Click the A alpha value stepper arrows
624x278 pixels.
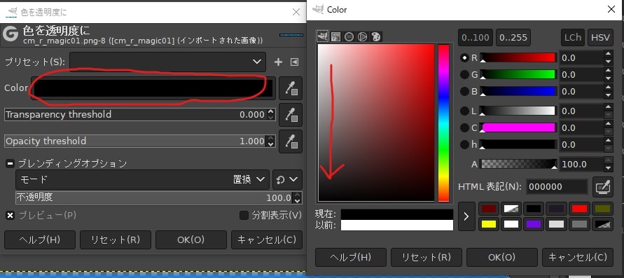[608, 164]
